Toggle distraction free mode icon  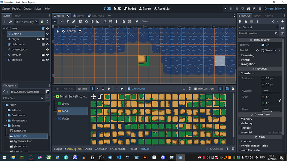(234, 15)
